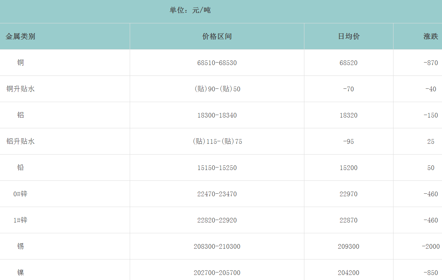Select the (贴)115-(贴)75 range cell

tap(217, 142)
